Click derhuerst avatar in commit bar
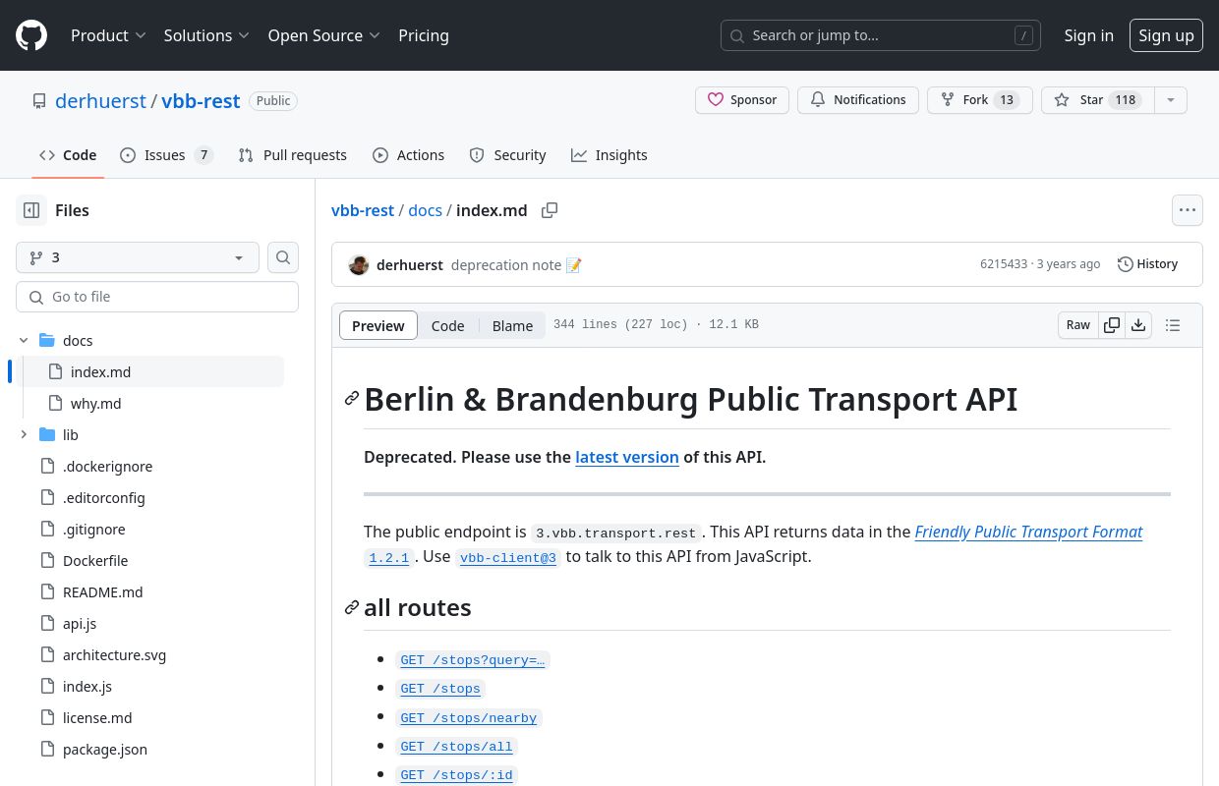This screenshot has height=786, width=1219. pyautogui.click(x=359, y=265)
